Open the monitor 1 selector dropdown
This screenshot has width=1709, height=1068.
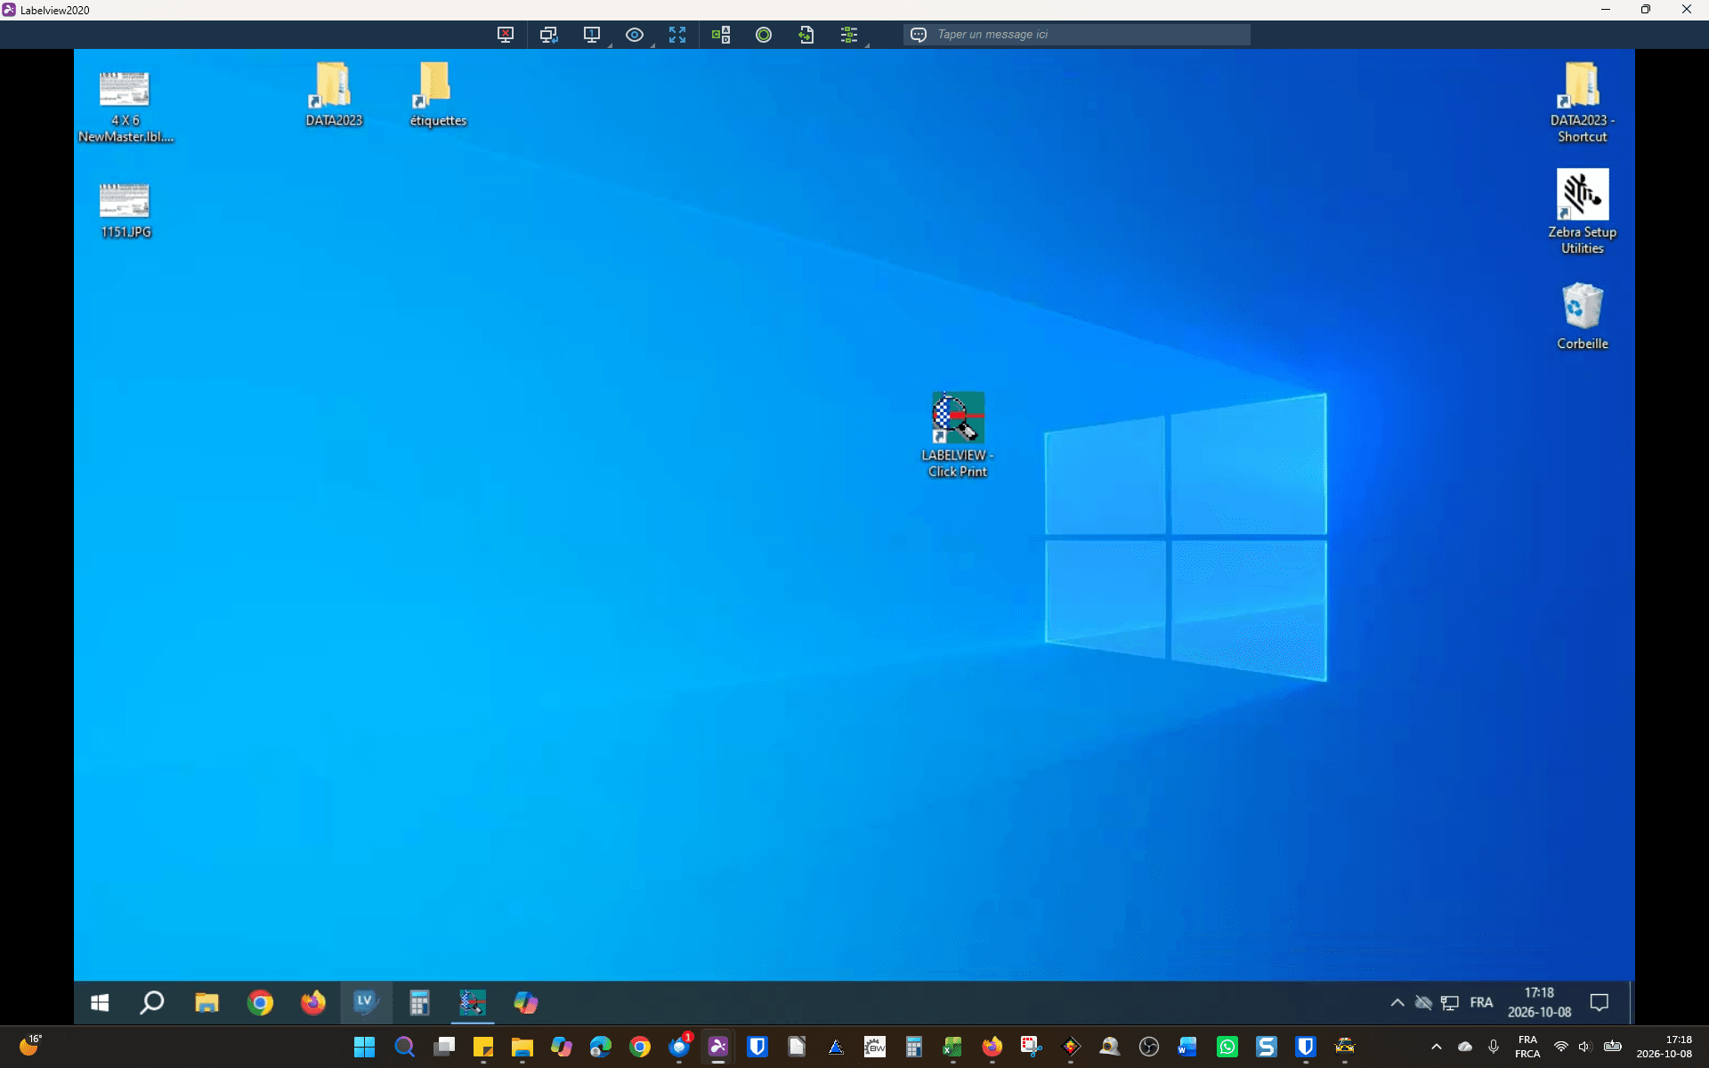click(x=592, y=35)
